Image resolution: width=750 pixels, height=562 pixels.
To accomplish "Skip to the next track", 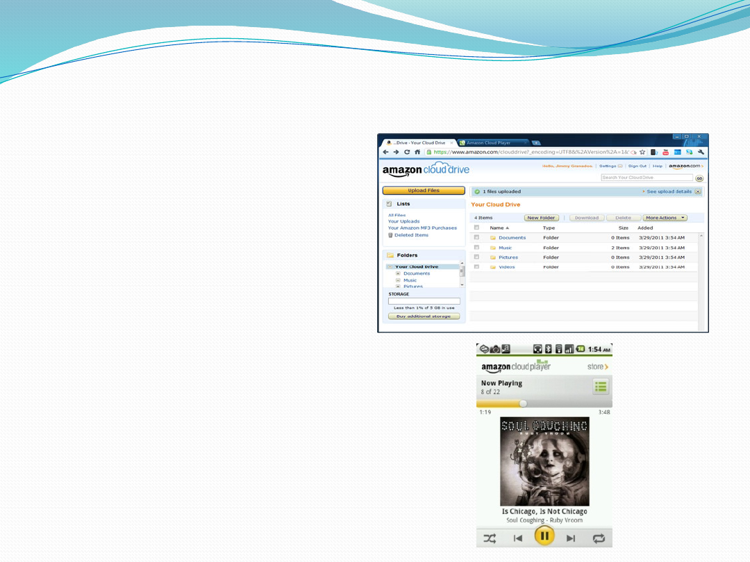I will pos(571,538).
